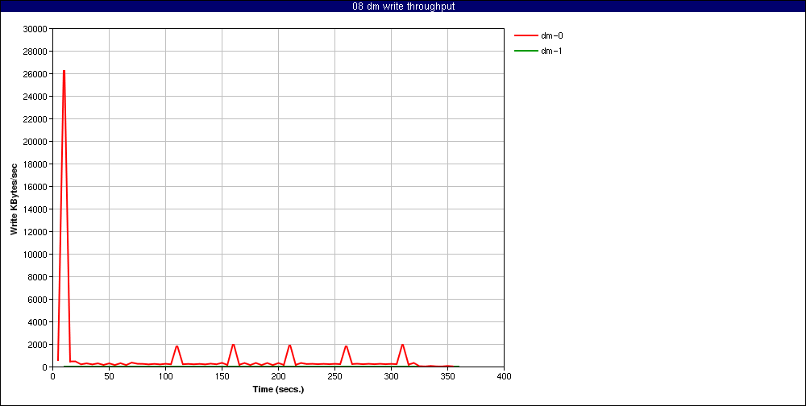Image resolution: width=806 pixels, height=406 pixels.
Task: Click the dm-0 peak near 210 seconds
Action: tap(290, 346)
